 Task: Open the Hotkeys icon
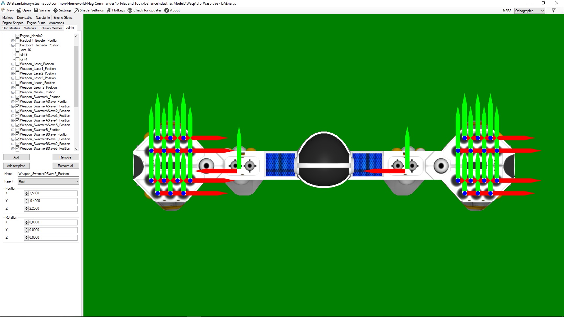click(109, 10)
